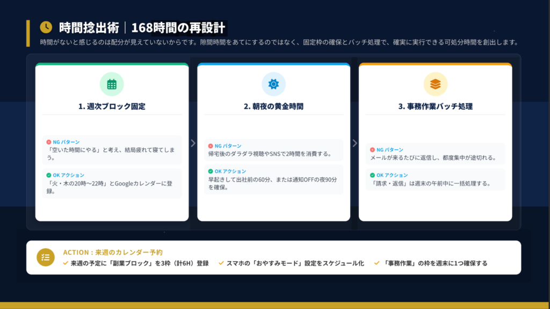
Task: Click the blue gear icon above 朝夜の黄金時間
Action: [273, 84]
